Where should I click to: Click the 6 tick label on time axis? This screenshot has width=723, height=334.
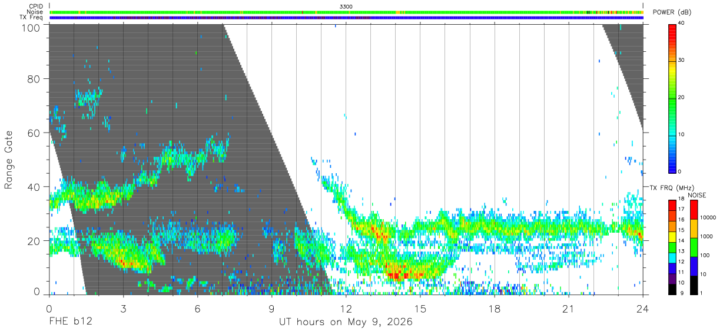click(197, 309)
